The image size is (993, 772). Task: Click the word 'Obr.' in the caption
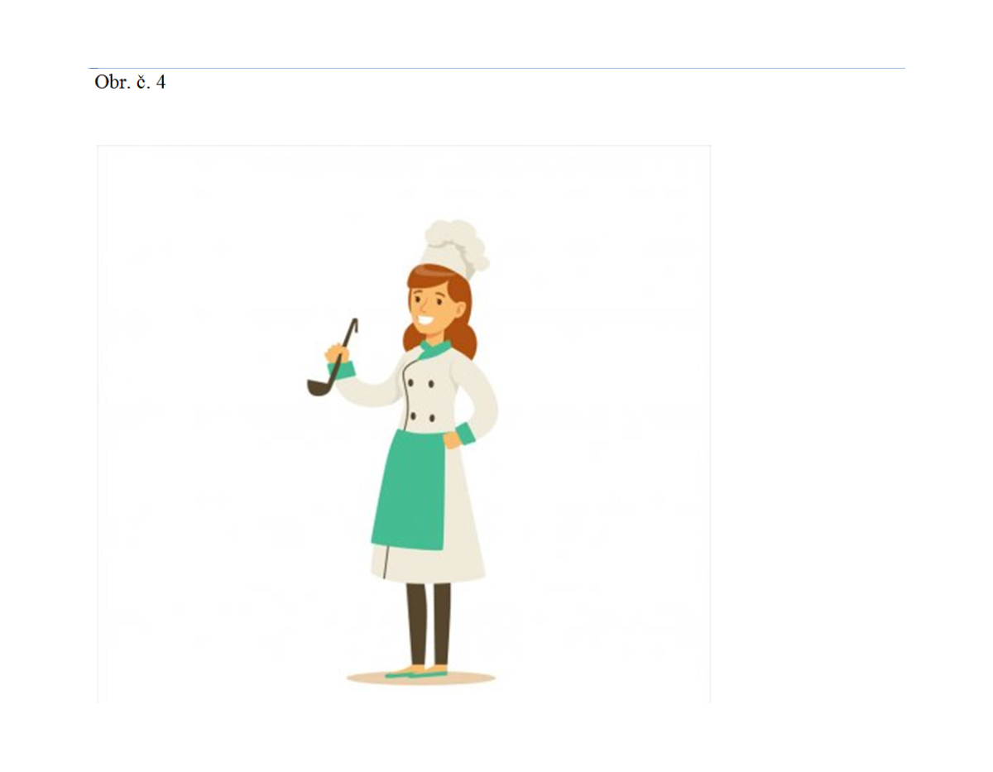(113, 83)
